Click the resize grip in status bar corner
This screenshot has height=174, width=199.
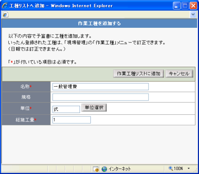click(196, 170)
